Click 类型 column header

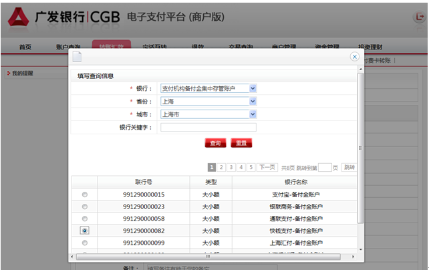[211, 182]
